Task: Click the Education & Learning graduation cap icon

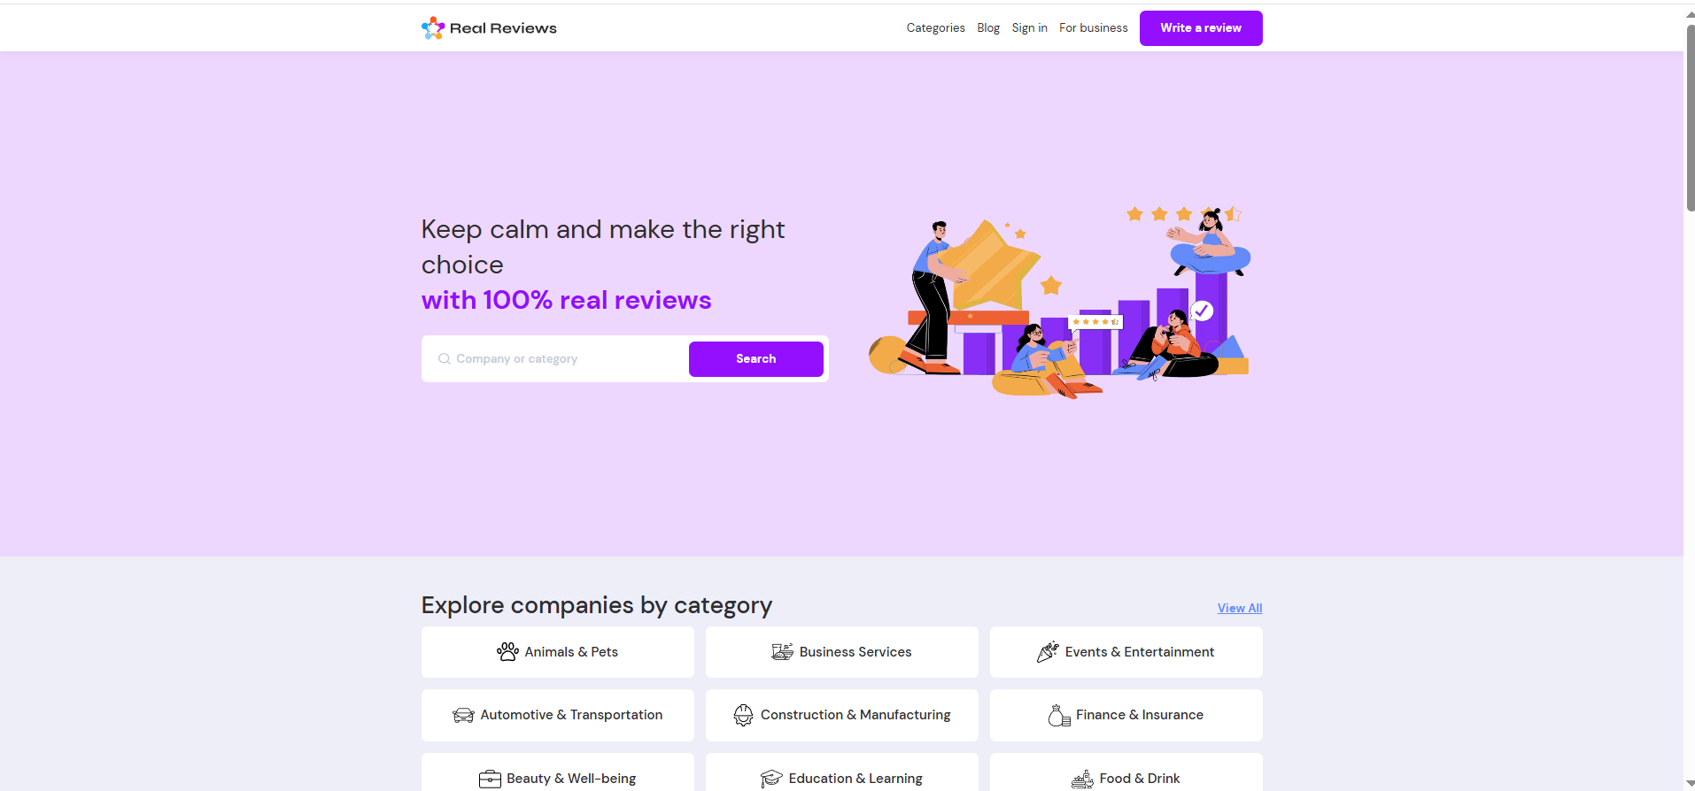Action: pyautogui.click(x=771, y=779)
